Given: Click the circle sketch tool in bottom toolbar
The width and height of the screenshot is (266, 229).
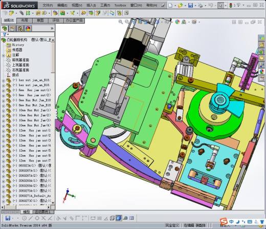Looking at the screenshot, I should click(x=24, y=218).
